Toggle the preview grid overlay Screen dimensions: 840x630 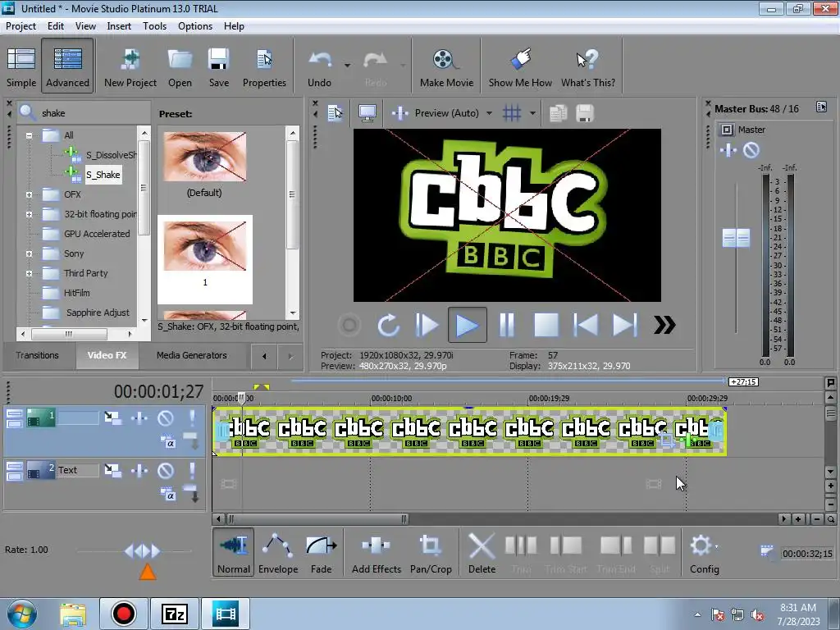pos(512,113)
